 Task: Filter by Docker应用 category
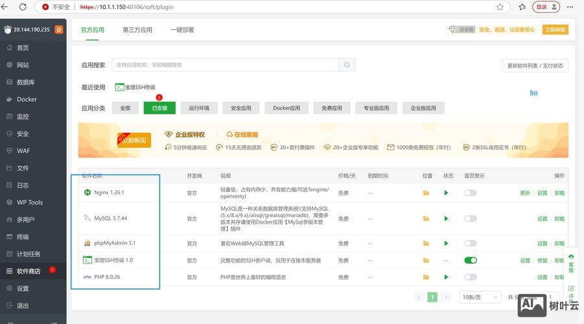[286, 108]
